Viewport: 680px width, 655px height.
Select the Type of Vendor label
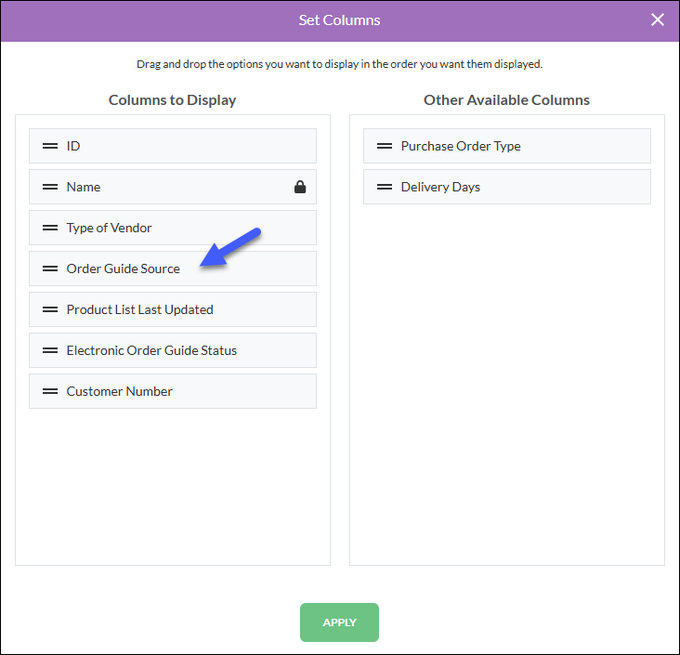[x=109, y=229]
